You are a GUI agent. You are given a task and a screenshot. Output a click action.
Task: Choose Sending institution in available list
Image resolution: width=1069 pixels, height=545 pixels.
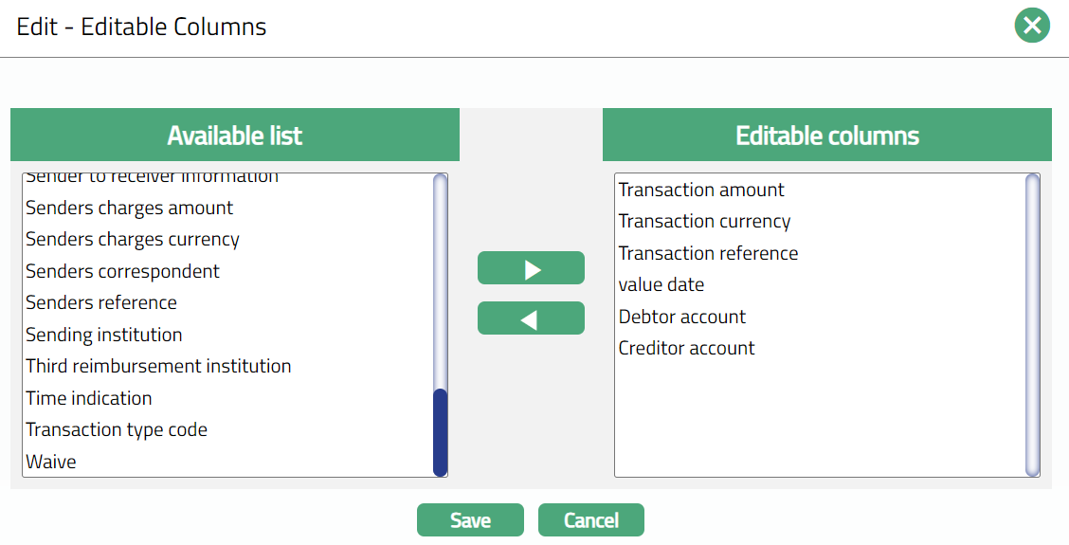tap(104, 335)
